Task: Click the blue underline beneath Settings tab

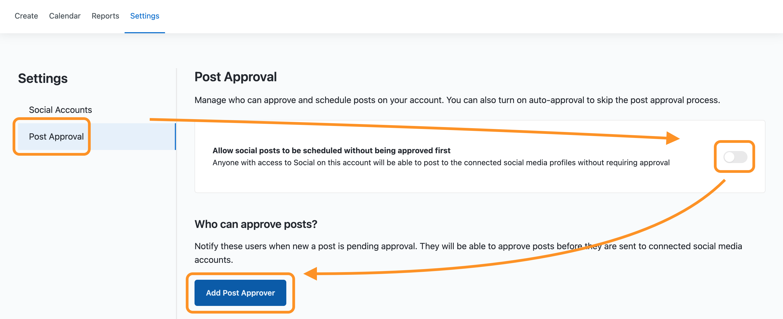Action: (145, 32)
